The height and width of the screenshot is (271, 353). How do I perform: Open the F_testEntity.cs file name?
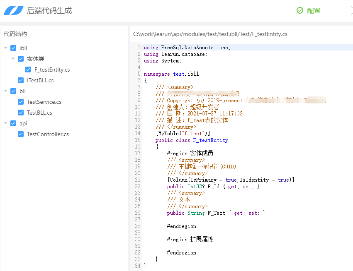[x=52, y=70]
